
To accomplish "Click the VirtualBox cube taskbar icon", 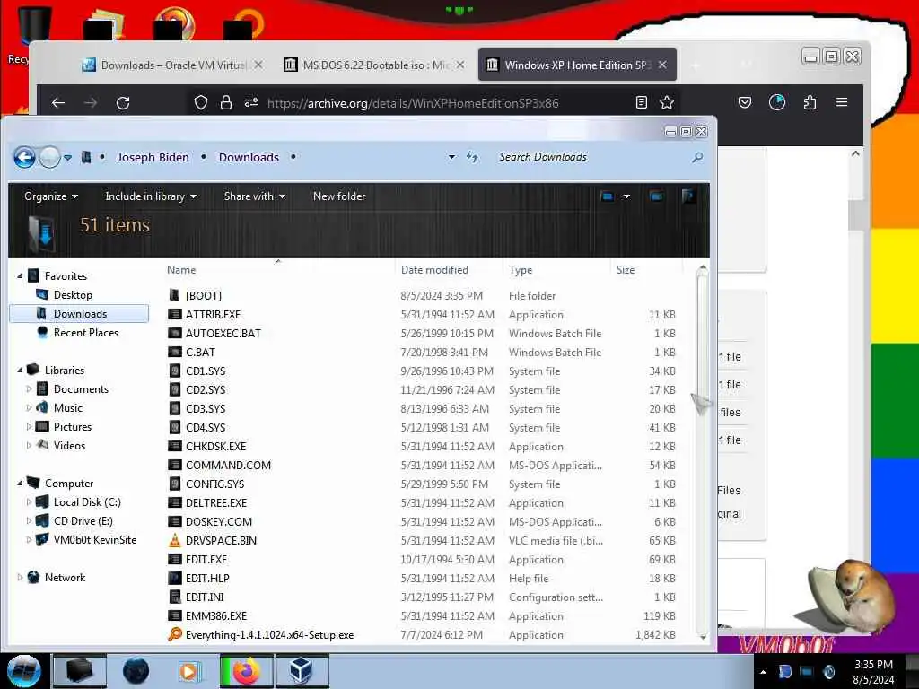I will click(301, 671).
